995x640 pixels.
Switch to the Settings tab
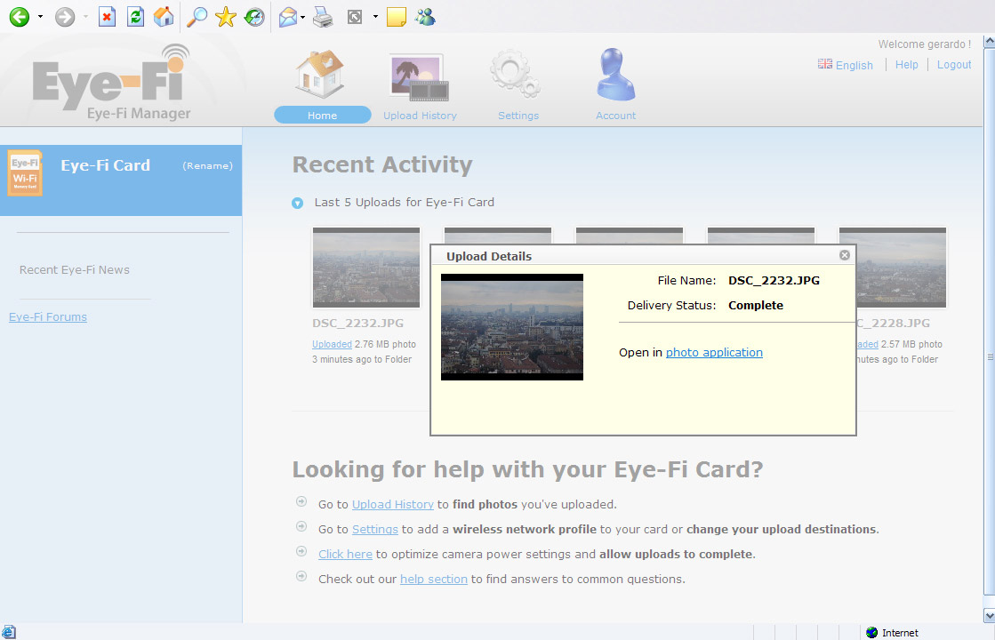(518, 116)
